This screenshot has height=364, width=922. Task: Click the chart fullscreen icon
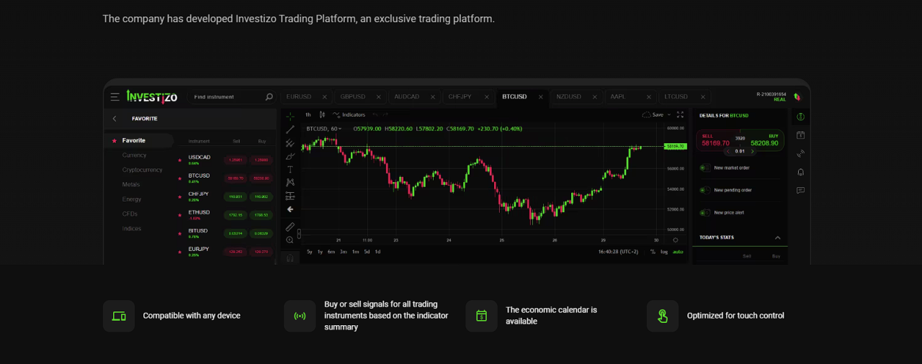pyautogui.click(x=680, y=114)
